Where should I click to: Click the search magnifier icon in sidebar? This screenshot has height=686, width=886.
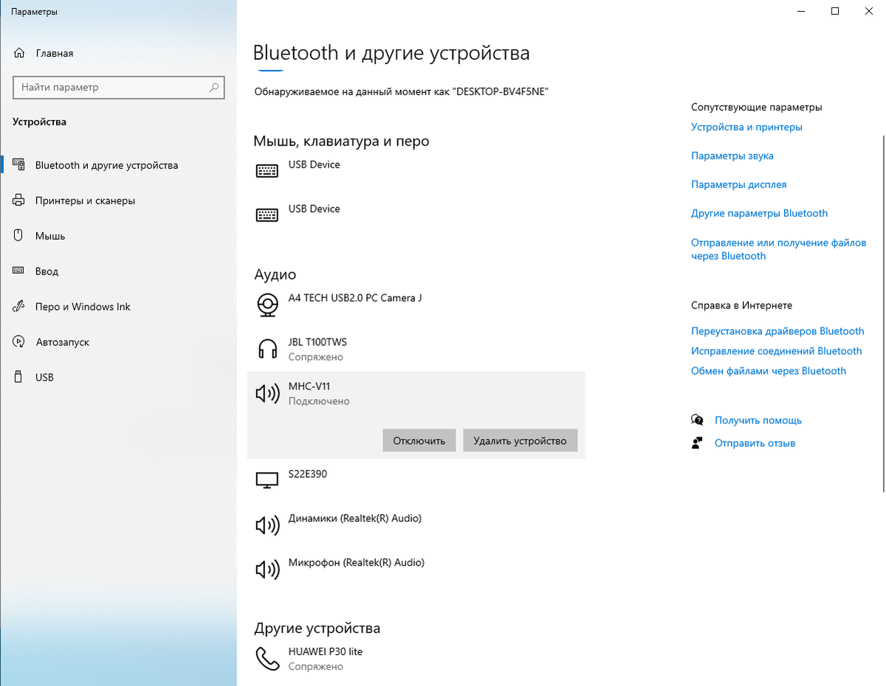214,87
